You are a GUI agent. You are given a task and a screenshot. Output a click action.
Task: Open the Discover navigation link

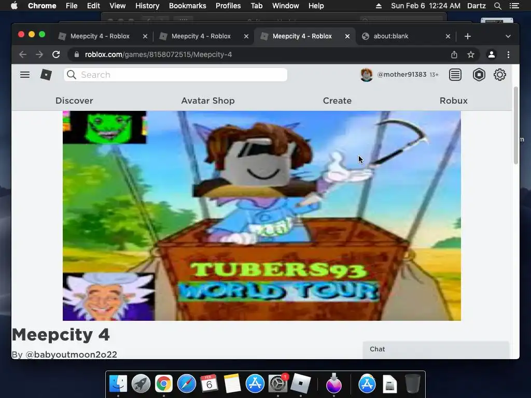coord(74,101)
